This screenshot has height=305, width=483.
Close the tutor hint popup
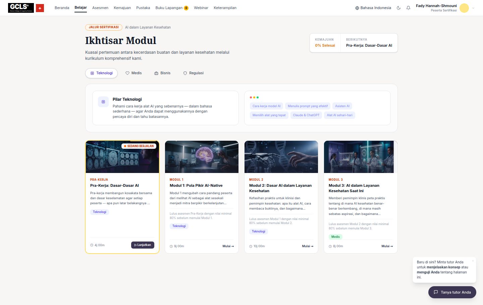click(x=473, y=261)
